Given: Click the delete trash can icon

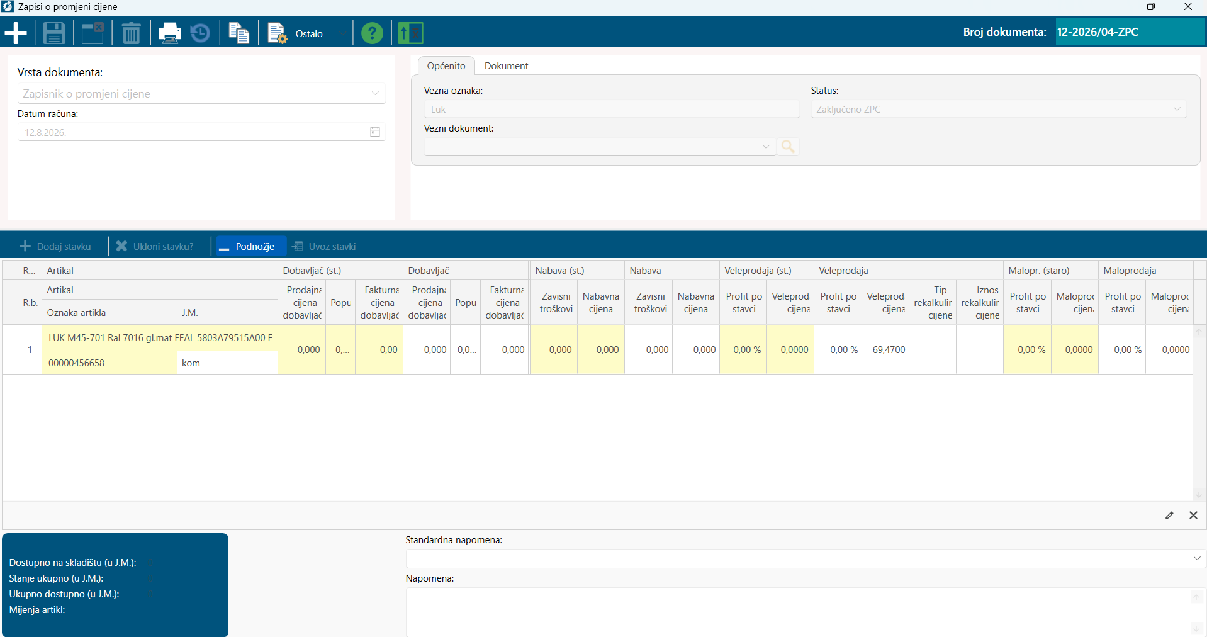Looking at the screenshot, I should click(x=131, y=33).
